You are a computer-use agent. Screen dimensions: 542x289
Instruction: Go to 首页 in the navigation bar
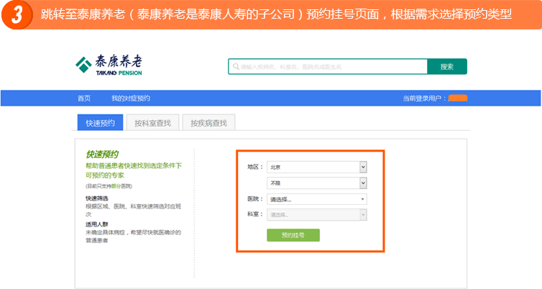tap(84, 98)
